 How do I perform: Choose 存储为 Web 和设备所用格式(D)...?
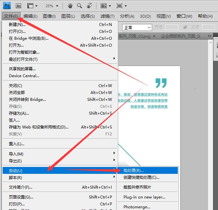pyautogui.click(x=60, y=127)
